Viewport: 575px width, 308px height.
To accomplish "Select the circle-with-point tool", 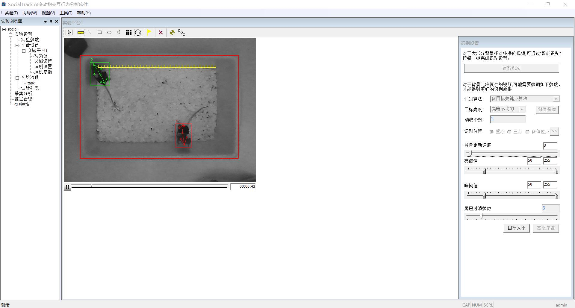I will (x=138, y=32).
